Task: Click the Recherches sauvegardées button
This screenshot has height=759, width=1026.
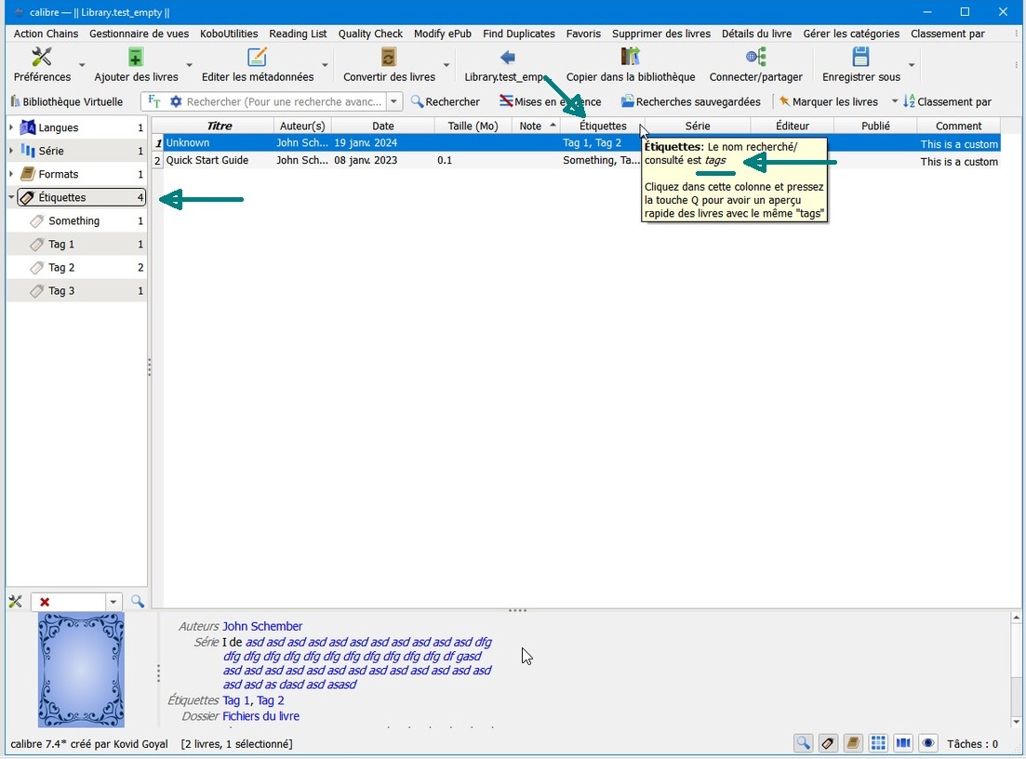Action: (690, 102)
